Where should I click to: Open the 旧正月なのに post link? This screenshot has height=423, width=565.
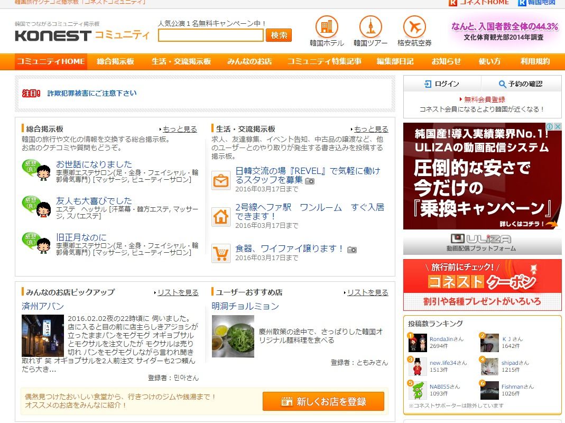[x=81, y=237]
